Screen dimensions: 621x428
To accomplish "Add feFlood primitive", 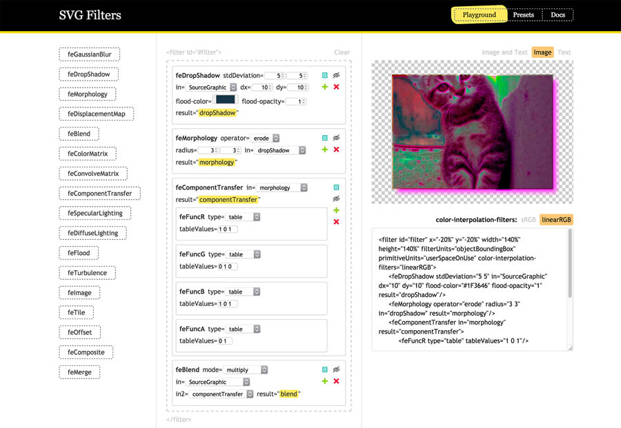I will (79, 253).
